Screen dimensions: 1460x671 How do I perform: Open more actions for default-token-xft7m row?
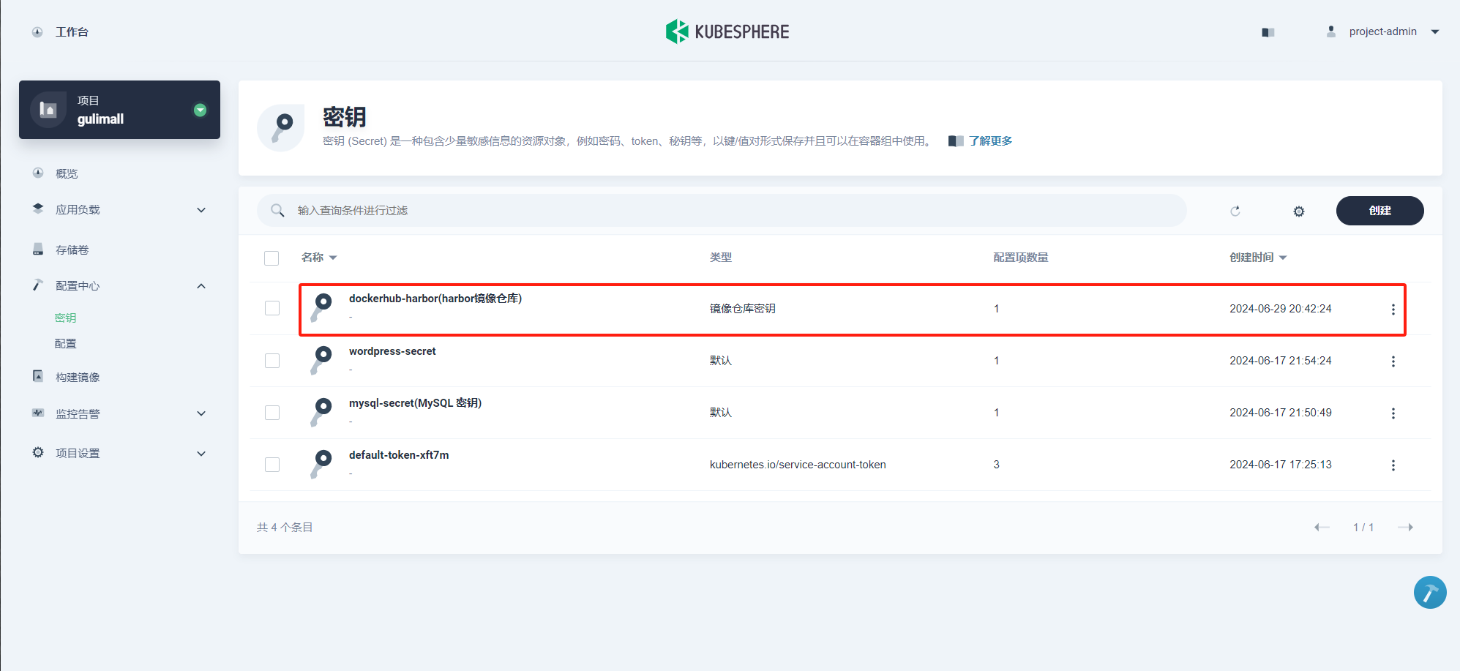[x=1393, y=465]
